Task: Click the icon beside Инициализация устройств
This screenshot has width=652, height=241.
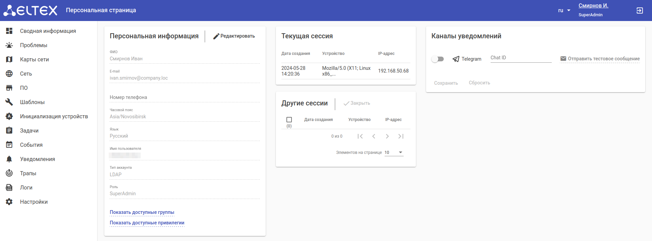Action: (9, 116)
